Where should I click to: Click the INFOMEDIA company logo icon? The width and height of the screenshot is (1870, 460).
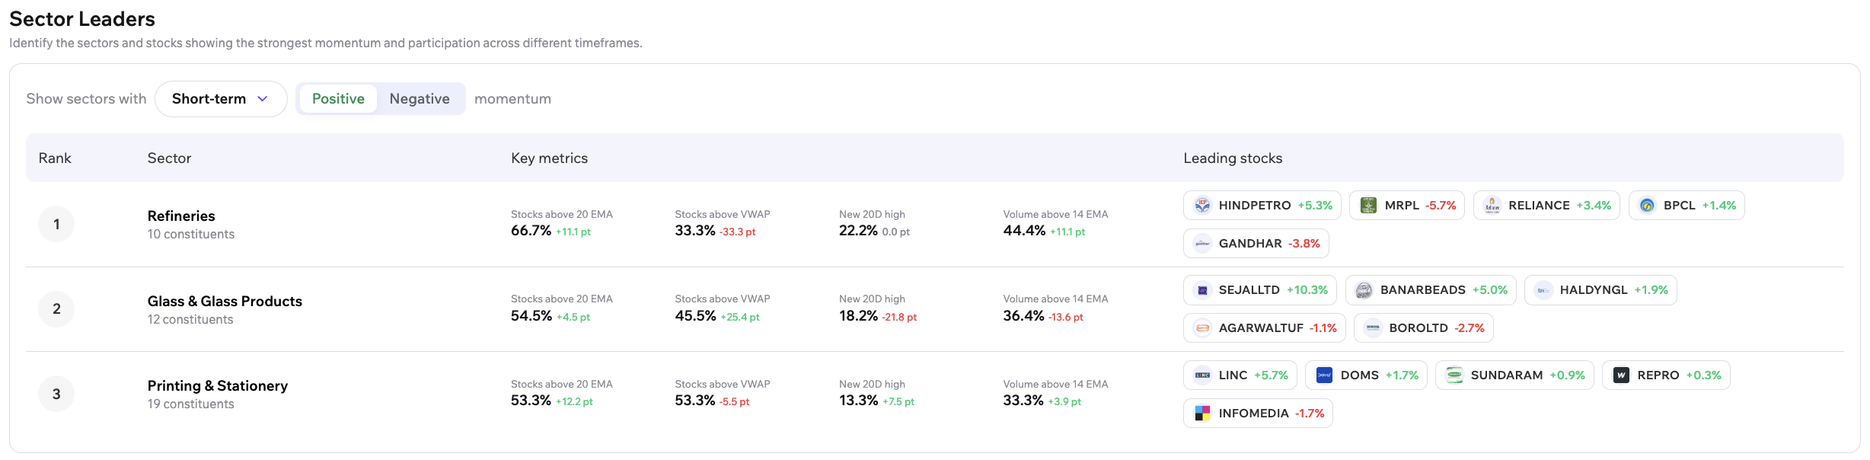pos(1202,414)
